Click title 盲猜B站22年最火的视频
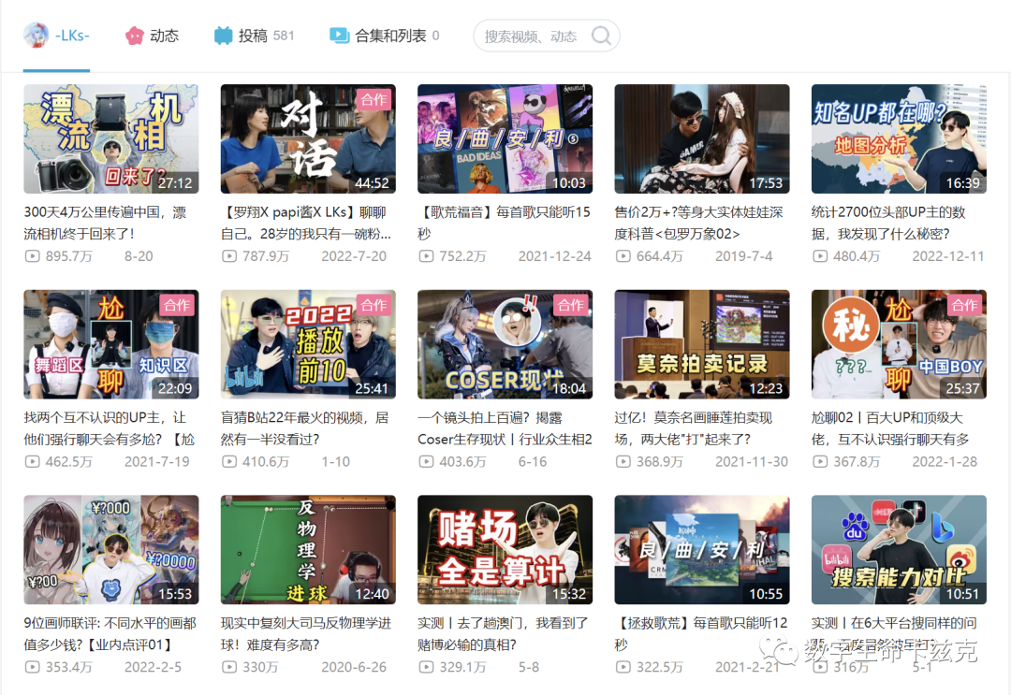This screenshot has height=695, width=1011. coord(304,428)
